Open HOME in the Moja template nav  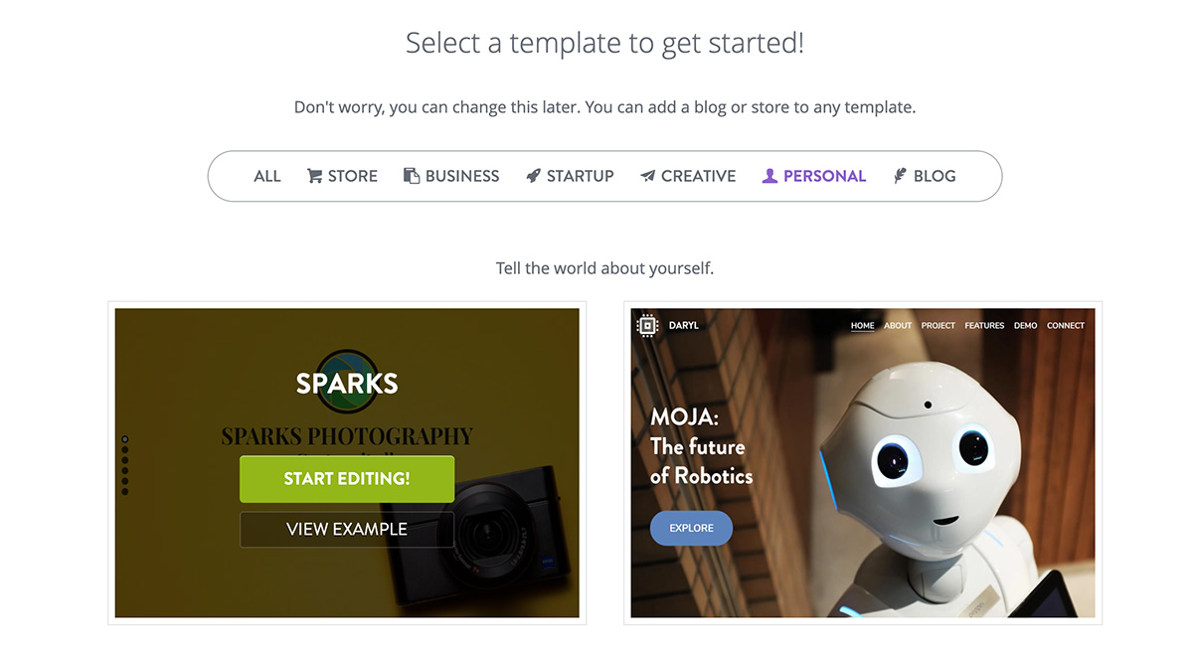tap(862, 325)
